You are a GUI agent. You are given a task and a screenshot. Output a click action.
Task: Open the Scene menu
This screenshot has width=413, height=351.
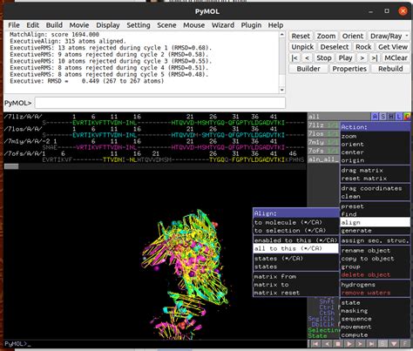click(x=166, y=25)
